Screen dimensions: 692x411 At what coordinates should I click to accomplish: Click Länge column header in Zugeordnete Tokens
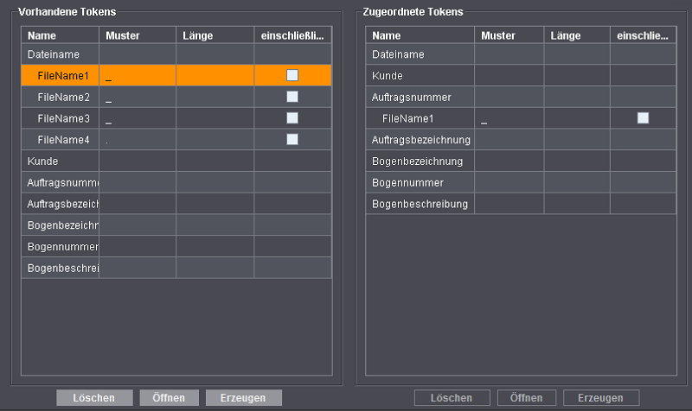tap(576, 35)
